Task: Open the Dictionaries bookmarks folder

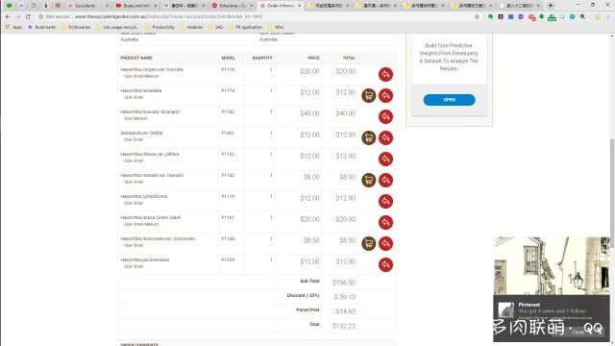Action: (76, 27)
